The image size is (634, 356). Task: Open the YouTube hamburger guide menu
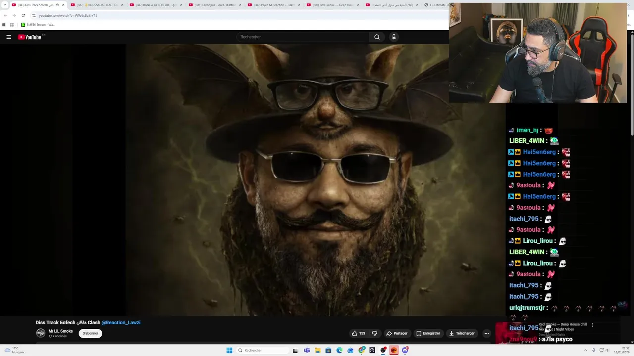[9, 37]
